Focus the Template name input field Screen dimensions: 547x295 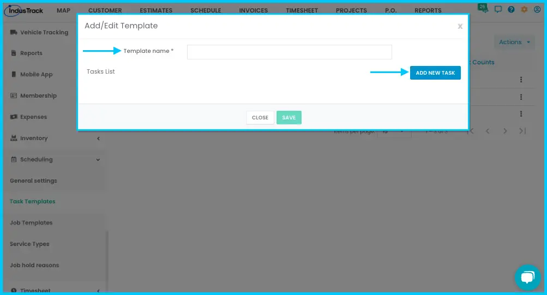click(x=290, y=52)
